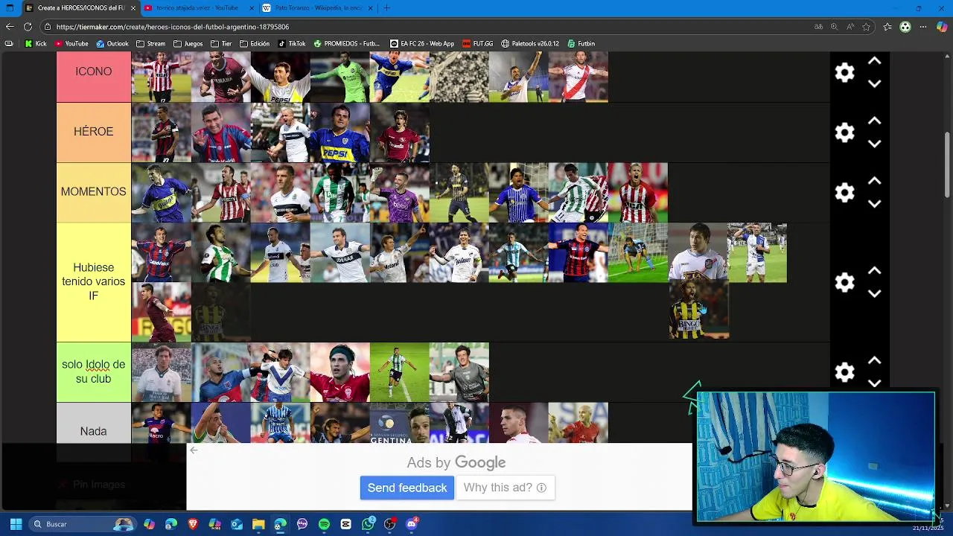Open new browser tab with plus
This screenshot has height=536, width=953.
click(x=386, y=8)
